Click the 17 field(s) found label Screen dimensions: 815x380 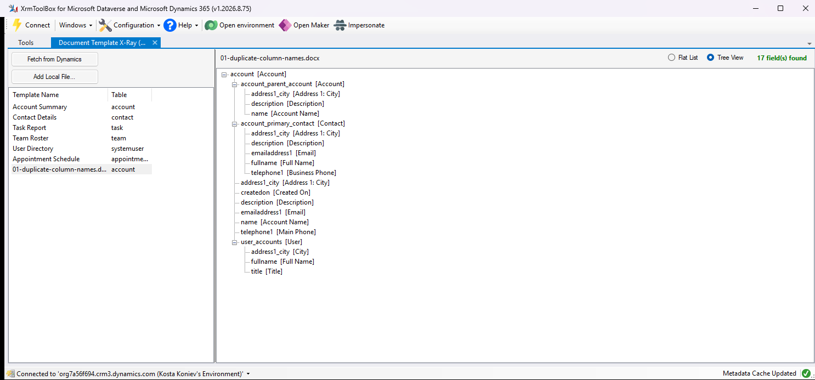(x=782, y=58)
